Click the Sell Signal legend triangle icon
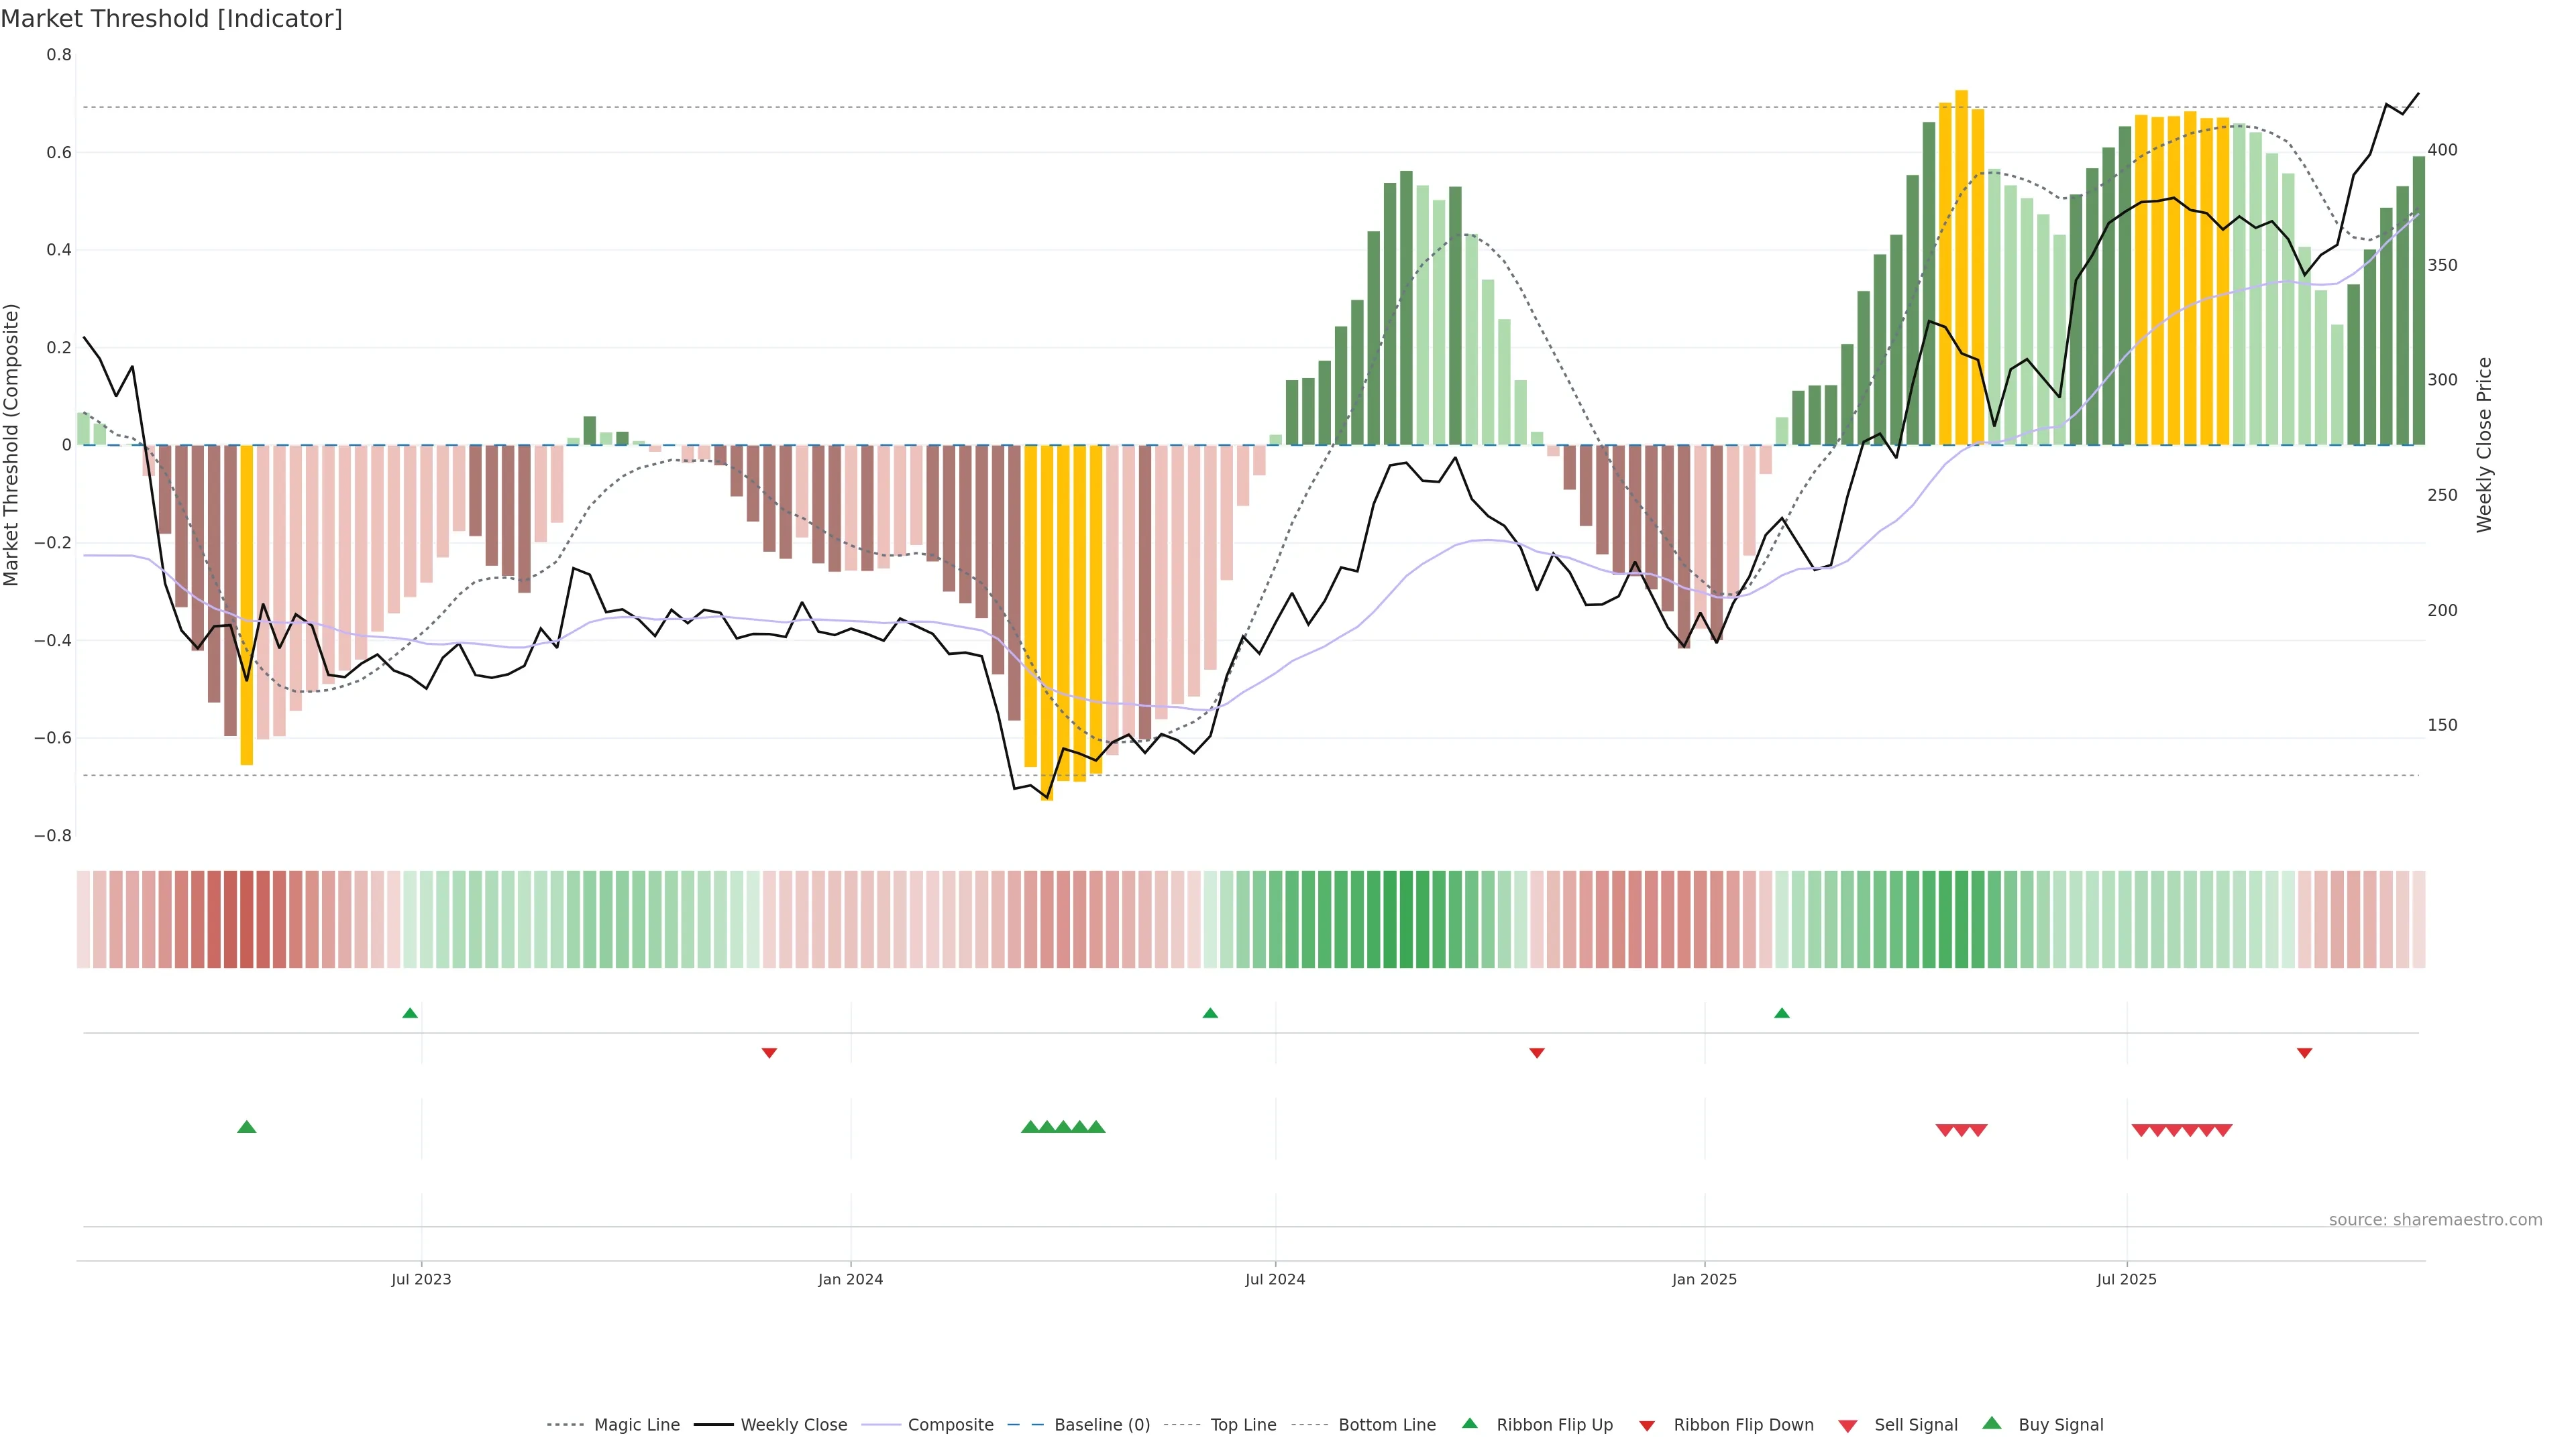This screenshot has height=1448, width=2576. pos(1847,1425)
